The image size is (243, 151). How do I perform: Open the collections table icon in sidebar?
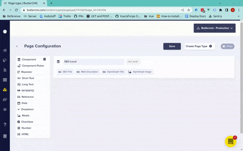(5, 80)
